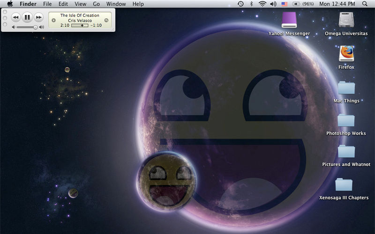Click the Xenosaga III Chapters label text
This screenshot has height=234, width=375.
344,197
